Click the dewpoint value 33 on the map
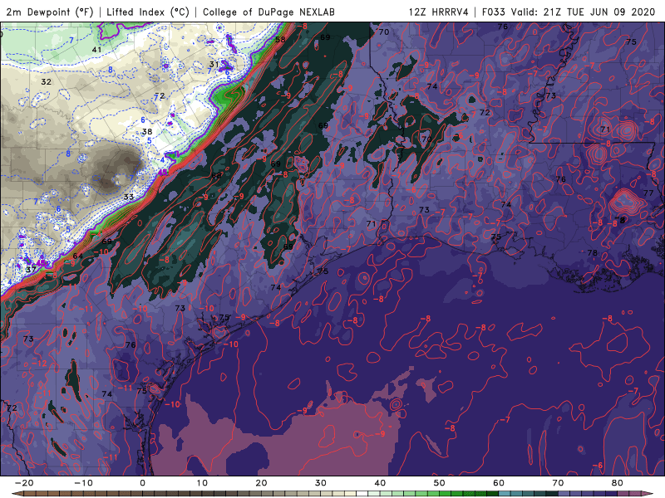 point(129,197)
